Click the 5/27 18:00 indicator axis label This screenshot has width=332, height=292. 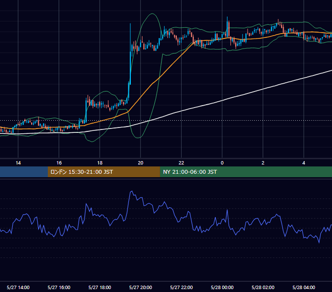click(100, 287)
